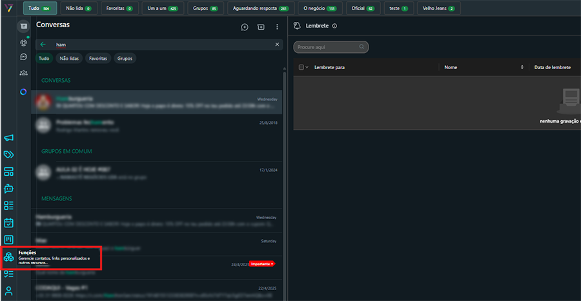The width and height of the screenshot is (581, 301).
Task: Expand the dropdown arrow beside table checkbox
Action: [x=307, y=67]
